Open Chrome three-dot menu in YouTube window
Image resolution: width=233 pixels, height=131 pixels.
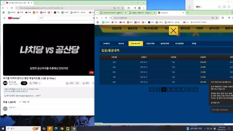[x=144, y=8]
